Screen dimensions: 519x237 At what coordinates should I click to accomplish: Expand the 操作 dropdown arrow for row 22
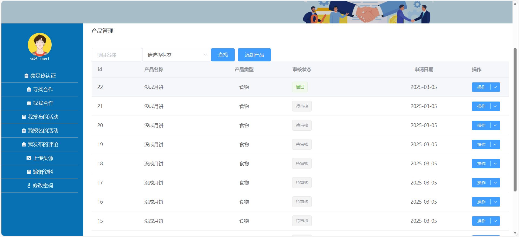pyautogui.click(x=495, y=87)
